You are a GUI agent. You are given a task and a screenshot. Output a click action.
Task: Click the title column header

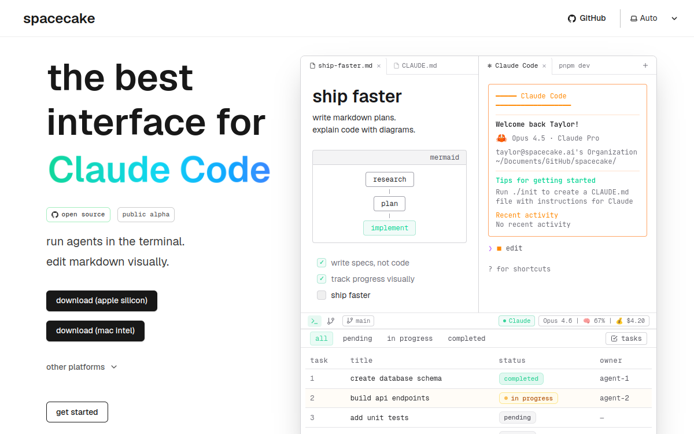[x=361, y=361]
